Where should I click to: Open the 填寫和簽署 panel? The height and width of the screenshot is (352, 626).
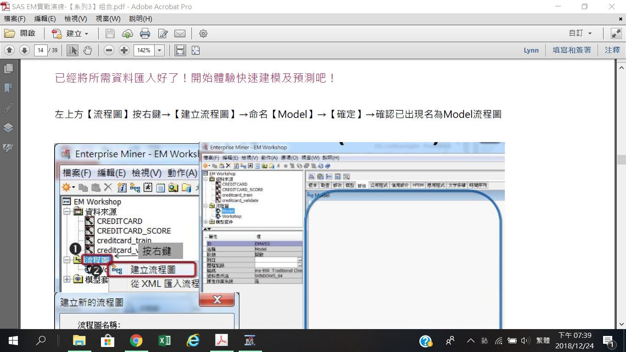pyautogui.click(x=572, y=50)
